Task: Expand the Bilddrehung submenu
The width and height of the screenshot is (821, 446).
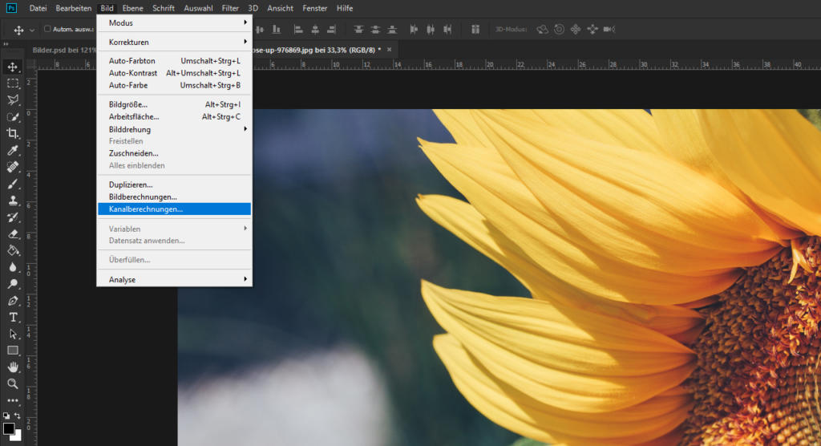Action: coord(174,129)
